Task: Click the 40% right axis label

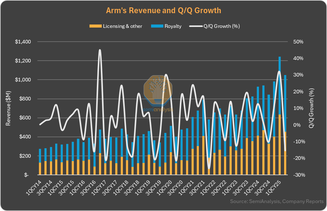Action: point(298,58)
